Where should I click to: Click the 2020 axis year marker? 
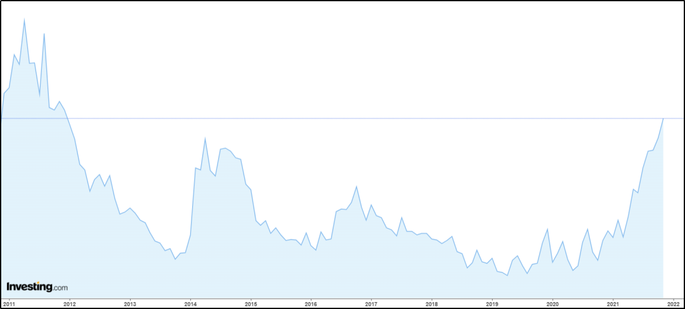tap(552, 303)
